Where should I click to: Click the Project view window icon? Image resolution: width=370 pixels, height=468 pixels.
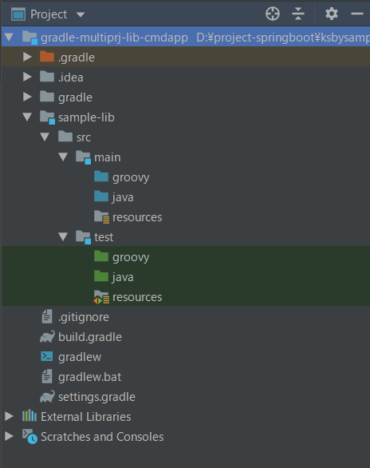pos(18,14)
